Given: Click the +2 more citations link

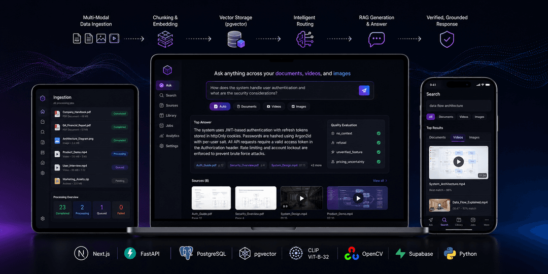Looking at the screenshot, I should click(x=316, y=165).
